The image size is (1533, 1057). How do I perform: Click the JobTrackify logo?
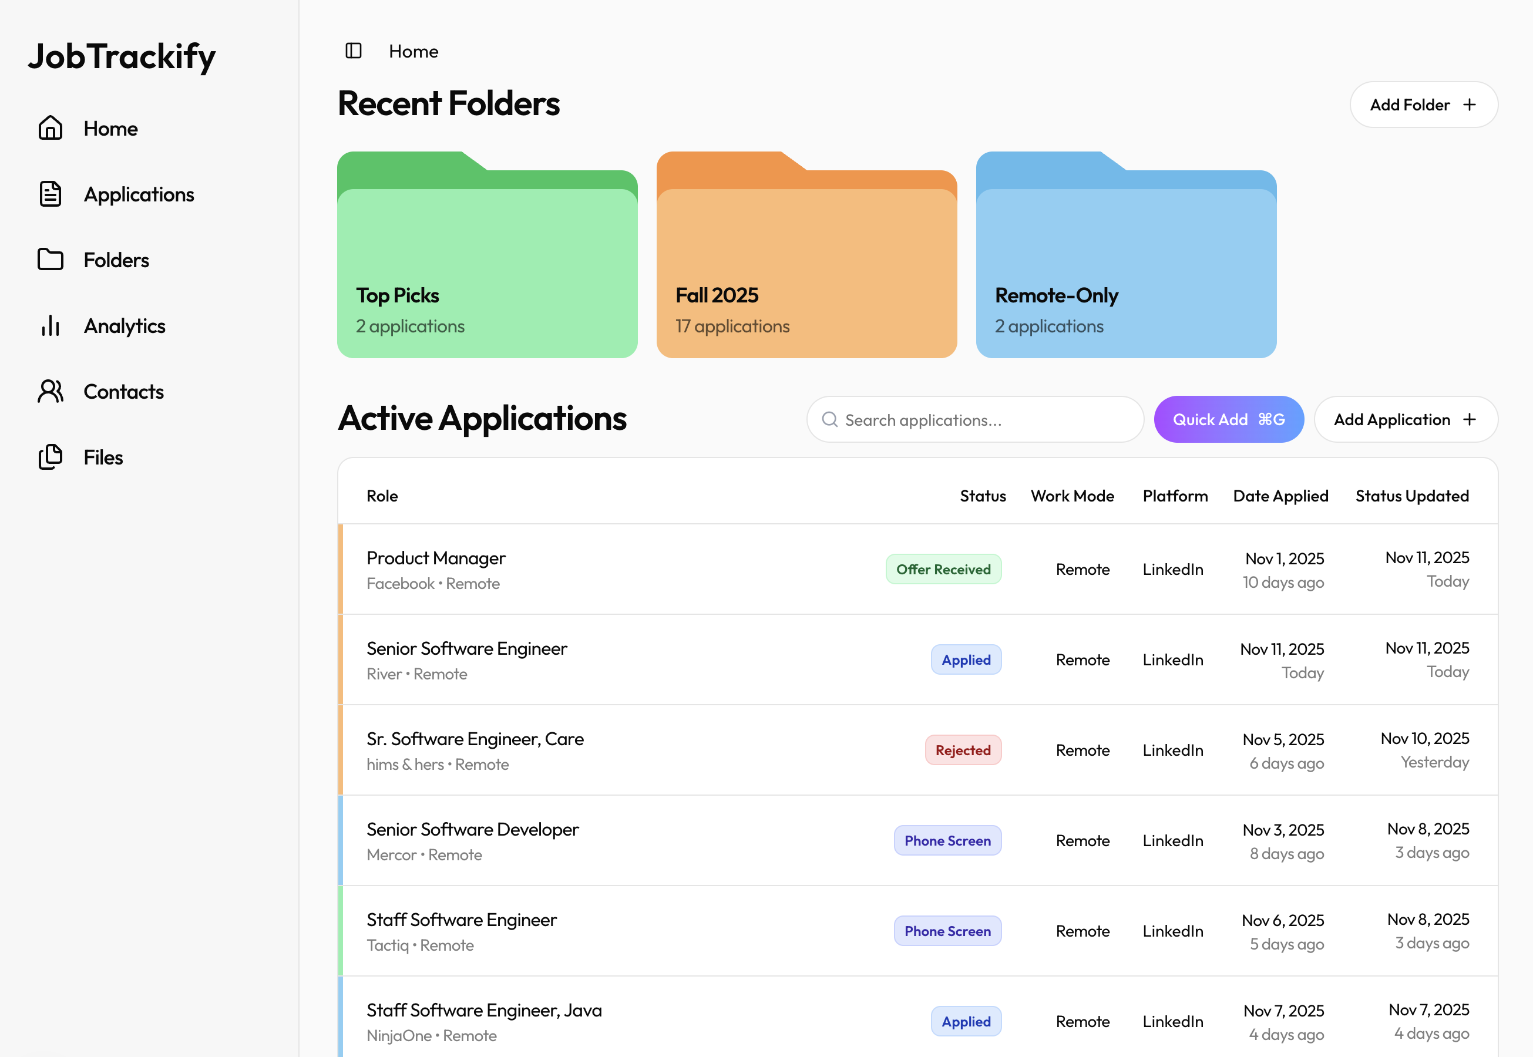[x=122, y=57]
